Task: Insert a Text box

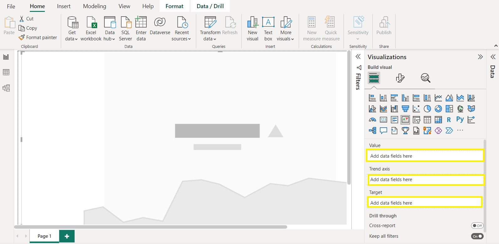Action: pyautogui.click(x=268, y=29)
